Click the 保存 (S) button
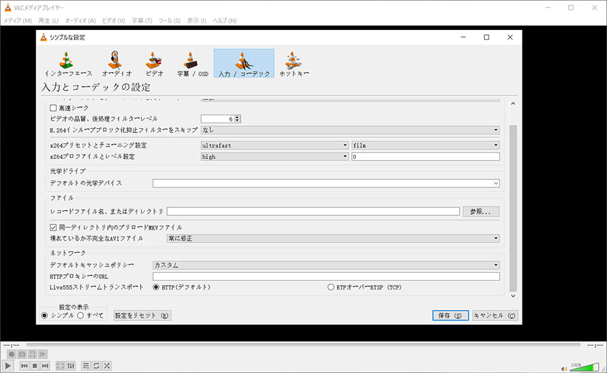 (x=450, y=315)
